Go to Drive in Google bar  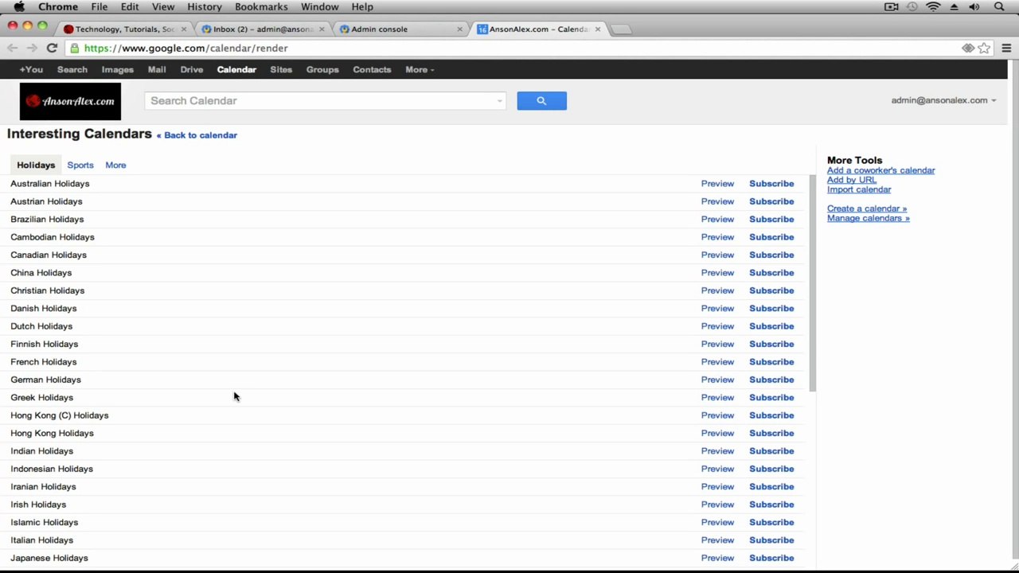coord(192,69)
